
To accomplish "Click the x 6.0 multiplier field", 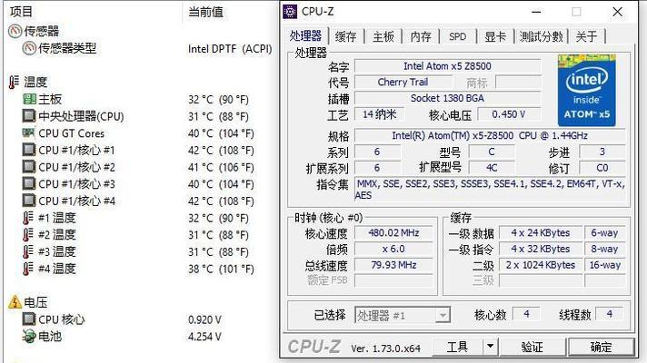I will point(393,249).
